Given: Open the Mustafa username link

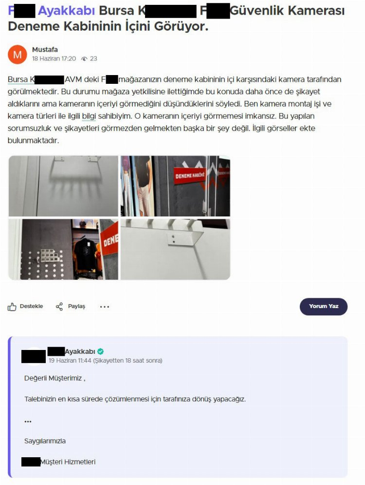Looking at the screenshot, I should (x=45, y=50).
